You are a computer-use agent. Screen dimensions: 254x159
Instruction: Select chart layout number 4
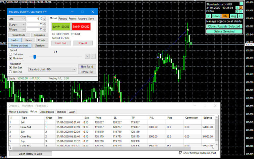241,12
